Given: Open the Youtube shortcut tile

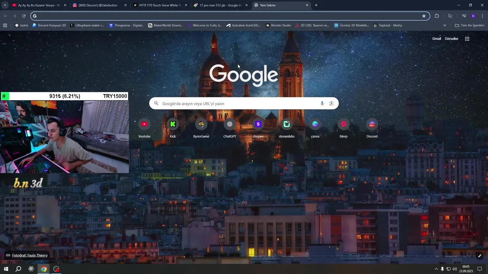Looking at the screenshot, I should (144, 128).
